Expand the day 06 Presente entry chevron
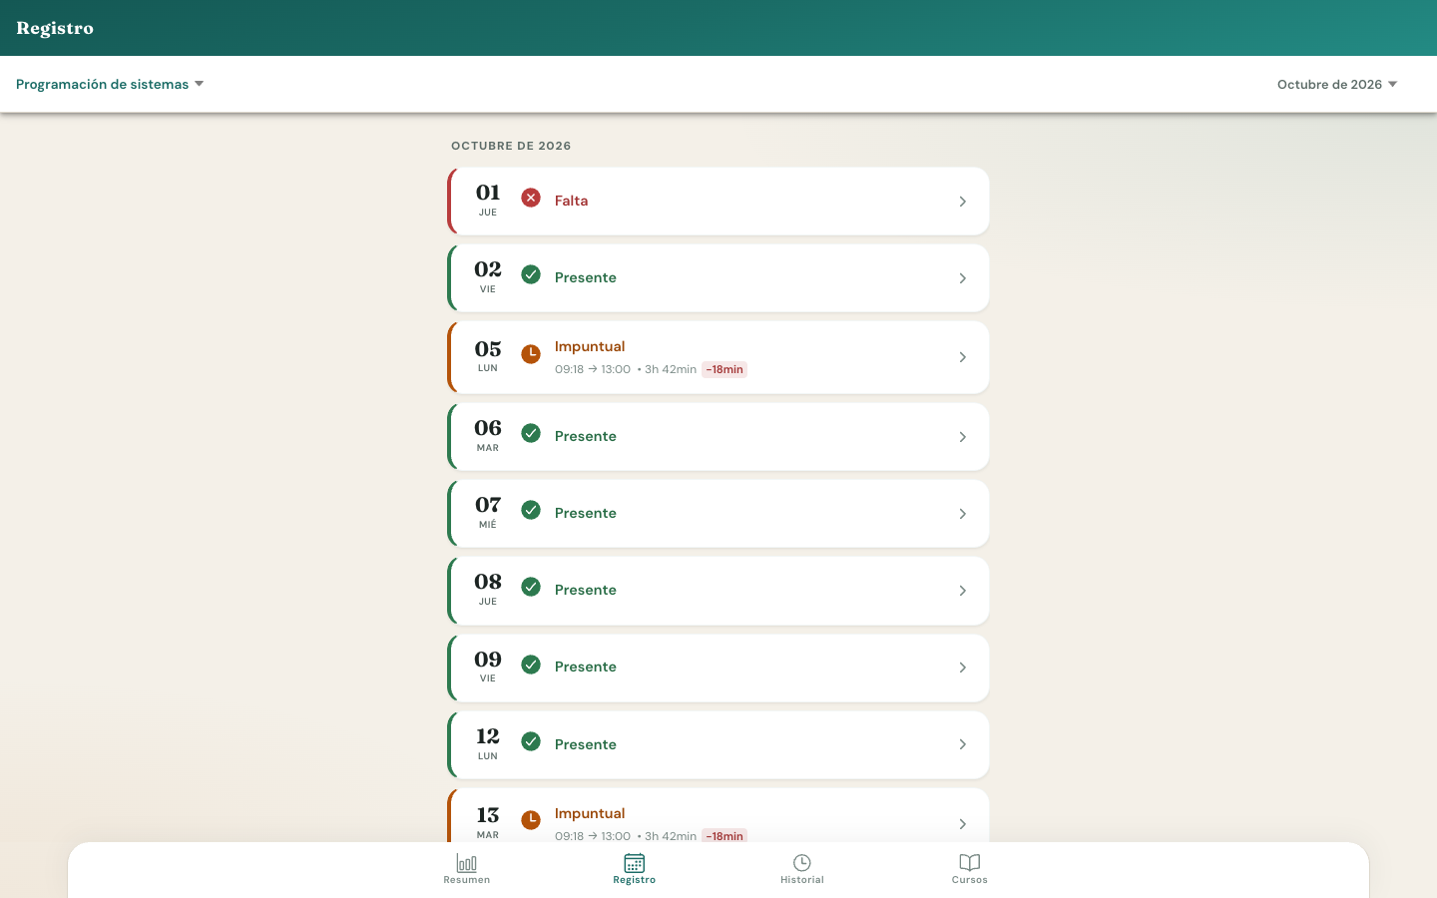The width and height of the screenshot is (1437, 898). coord(963,437)
